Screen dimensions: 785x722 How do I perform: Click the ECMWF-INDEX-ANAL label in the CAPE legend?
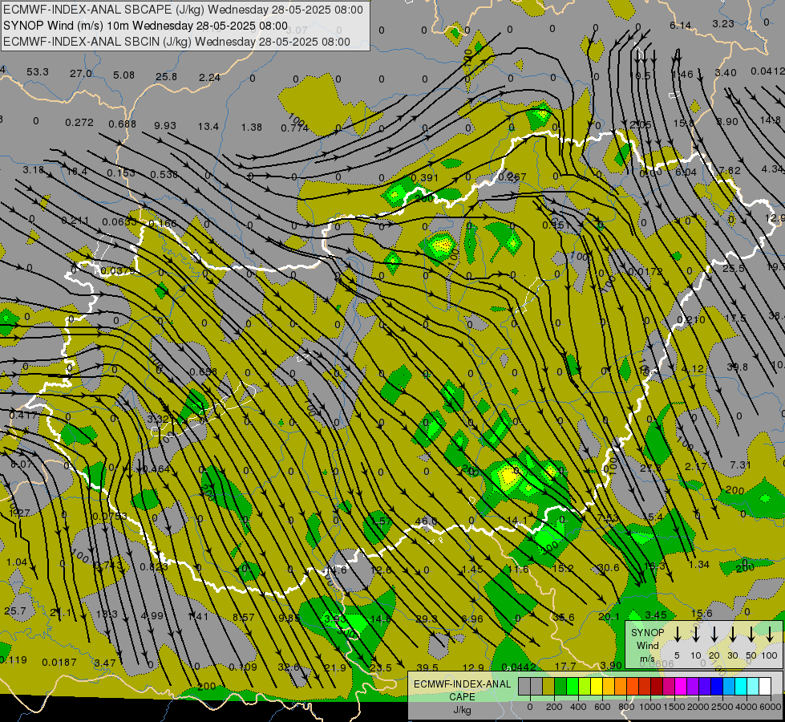(x=462, y=684)
